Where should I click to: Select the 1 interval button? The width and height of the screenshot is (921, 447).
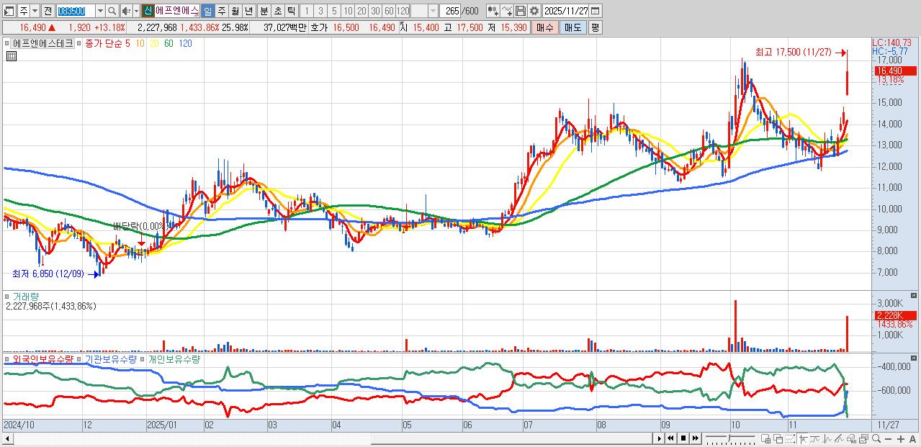[x=306, y=11]
